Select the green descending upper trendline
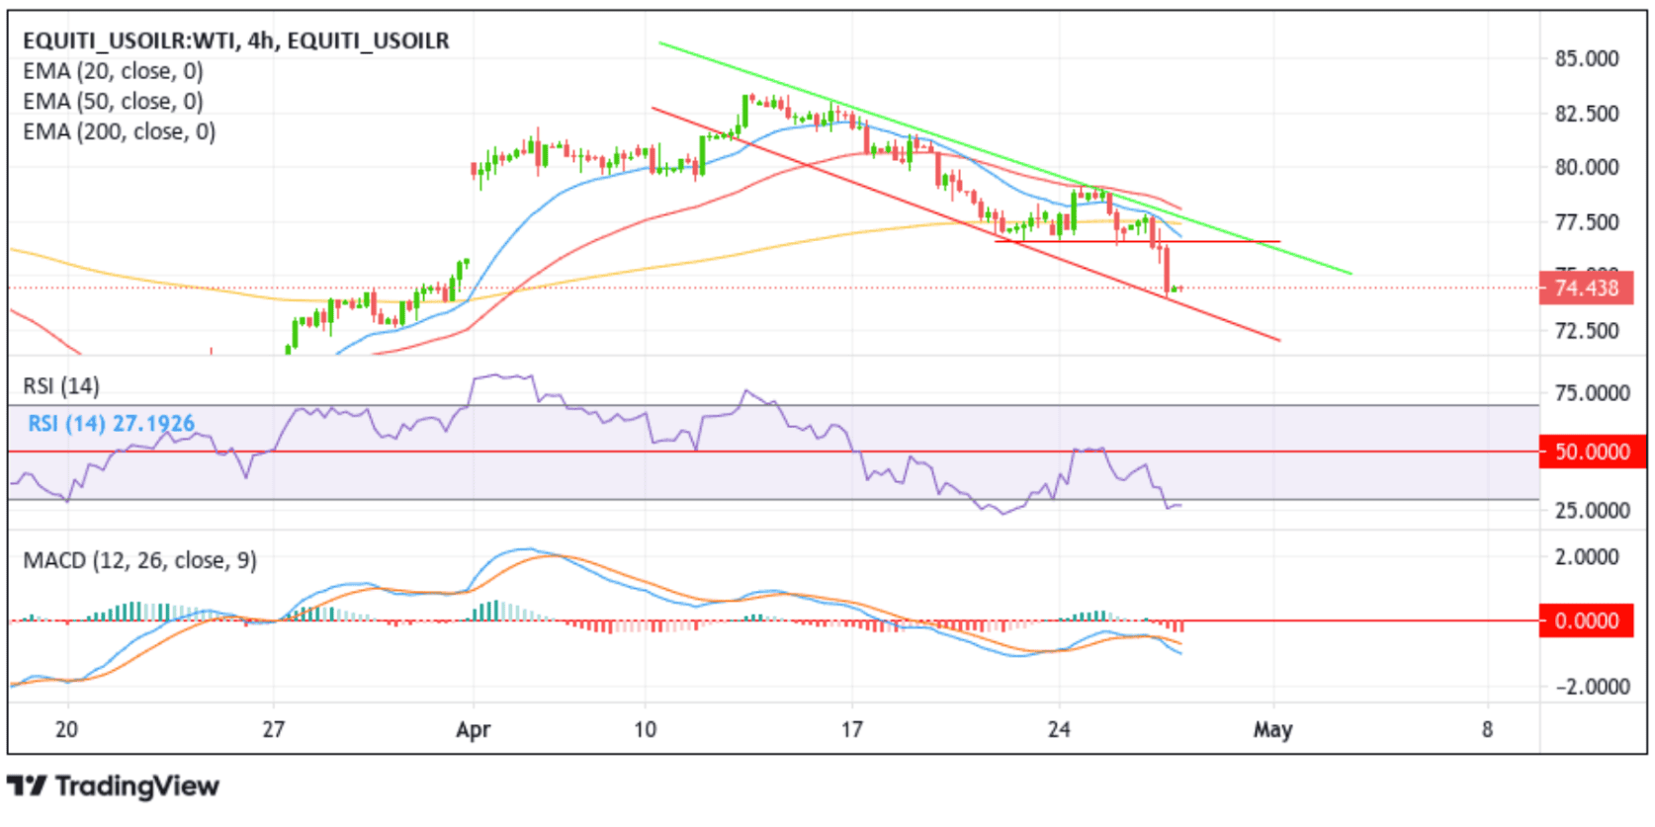This screenshot has height=827, width=1655. coord(1004,158)
